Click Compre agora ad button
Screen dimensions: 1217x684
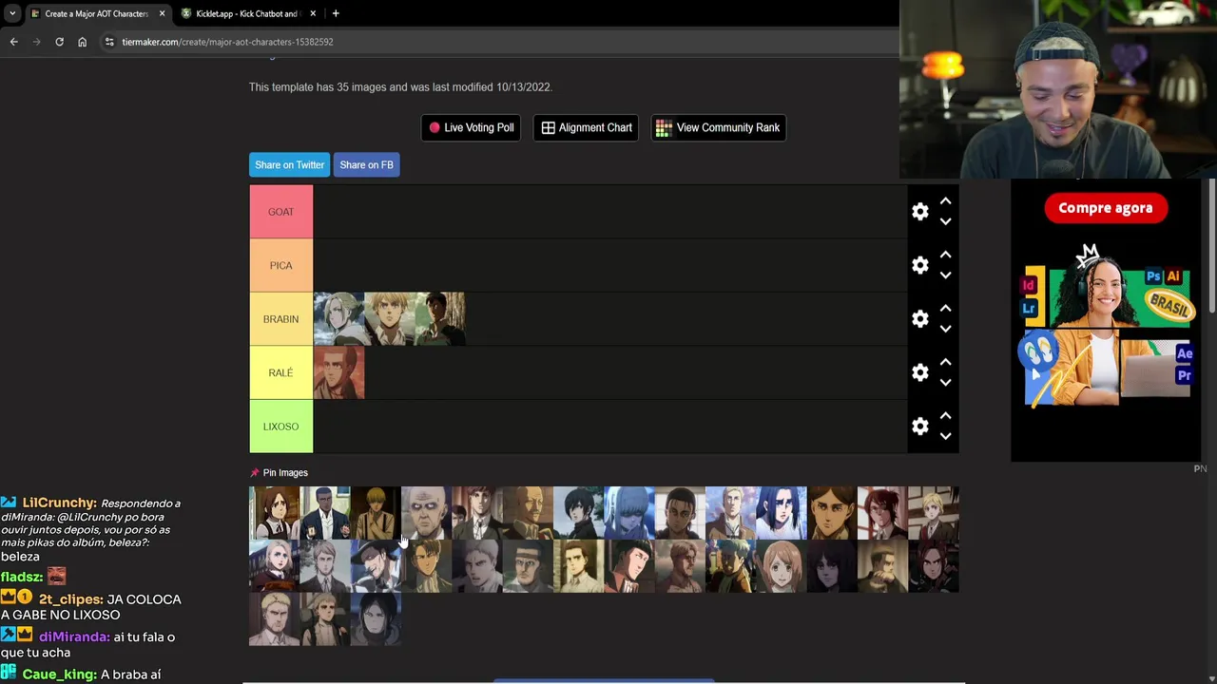[x=1105, y=208]
